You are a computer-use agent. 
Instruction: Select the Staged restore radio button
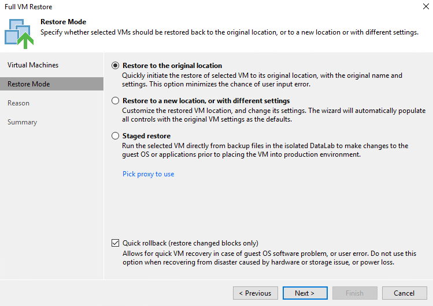[x=116, y=136]
